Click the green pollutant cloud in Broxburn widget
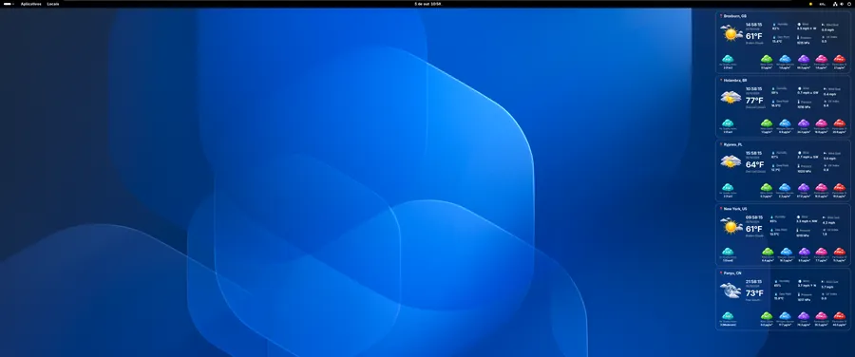855x357 pixels. click(x=767, y=59)
